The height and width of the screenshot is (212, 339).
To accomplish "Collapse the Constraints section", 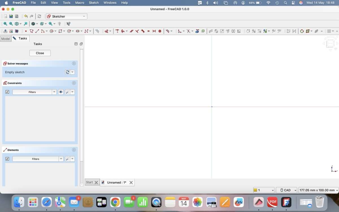I will click(x=74, y=83).
